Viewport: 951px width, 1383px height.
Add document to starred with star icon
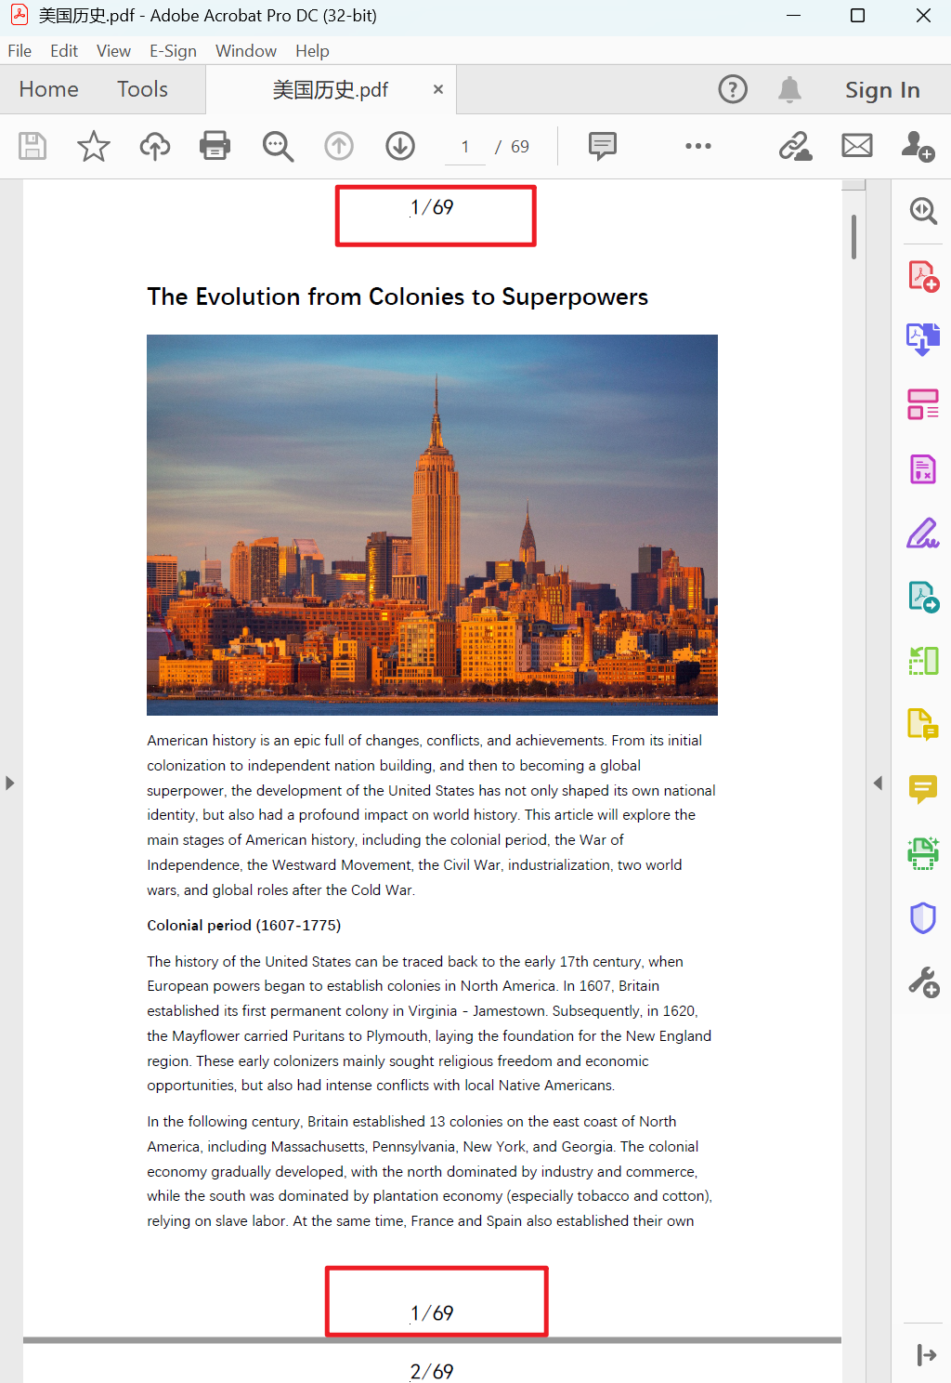93,146
